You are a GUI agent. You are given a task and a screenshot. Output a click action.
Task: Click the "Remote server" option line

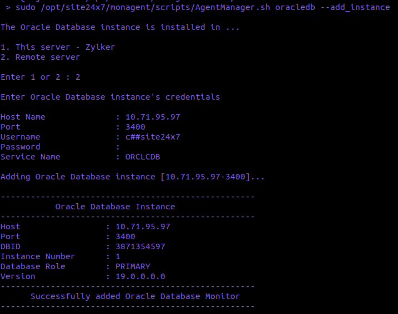pos(41,57)
